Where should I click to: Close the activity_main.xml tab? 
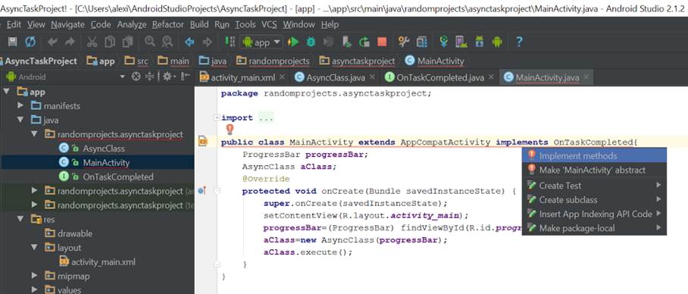pos(282,77)
